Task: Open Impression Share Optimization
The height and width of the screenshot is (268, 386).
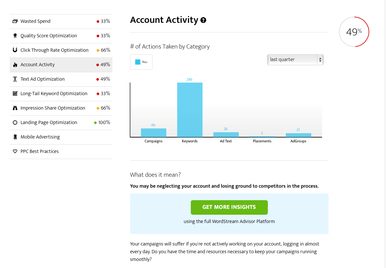Action: click(x=61, y=108)
